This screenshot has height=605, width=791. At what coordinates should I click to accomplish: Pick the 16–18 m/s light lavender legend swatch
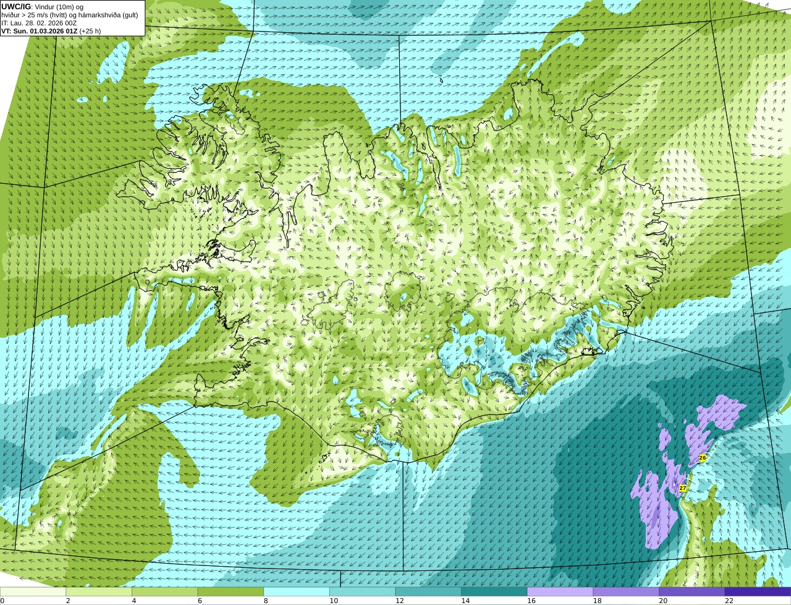pyautogui.click(x=560, y=592)
